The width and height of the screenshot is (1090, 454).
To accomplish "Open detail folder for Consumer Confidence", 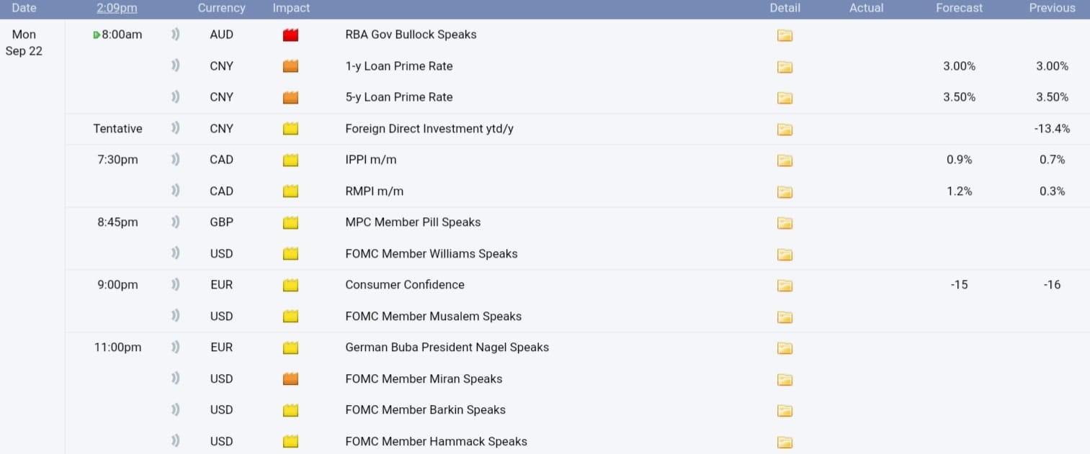I will (x=785, y=285).
